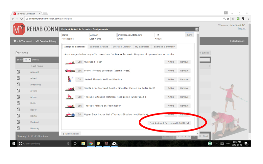The width and height of the screenshot is (263, 164).
Task: Toggle Active for Thoracic Extension-Rotation Mobilization
Action: tap(171, 97)
